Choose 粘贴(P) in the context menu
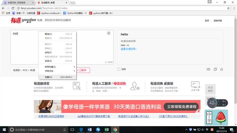 point(58,53)
